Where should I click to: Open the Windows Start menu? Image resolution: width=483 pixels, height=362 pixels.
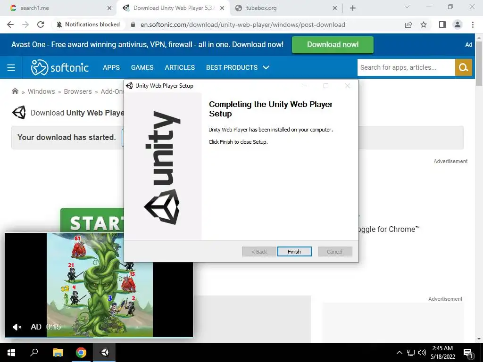coord(11,353)
